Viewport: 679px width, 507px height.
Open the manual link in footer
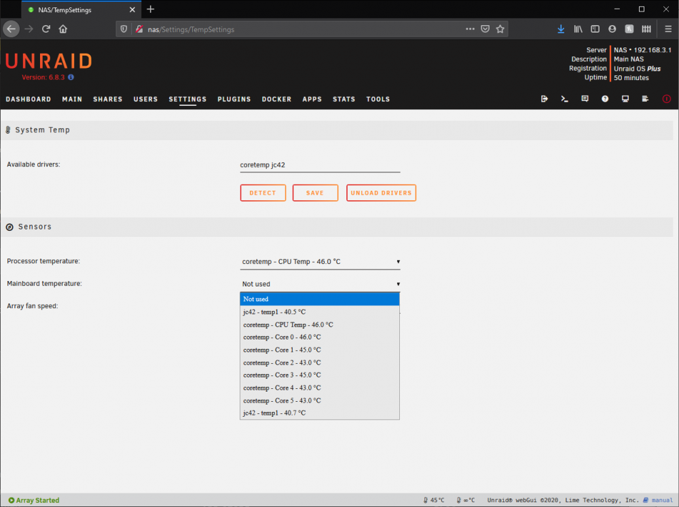pyautogui.click(x=662, y=500)
